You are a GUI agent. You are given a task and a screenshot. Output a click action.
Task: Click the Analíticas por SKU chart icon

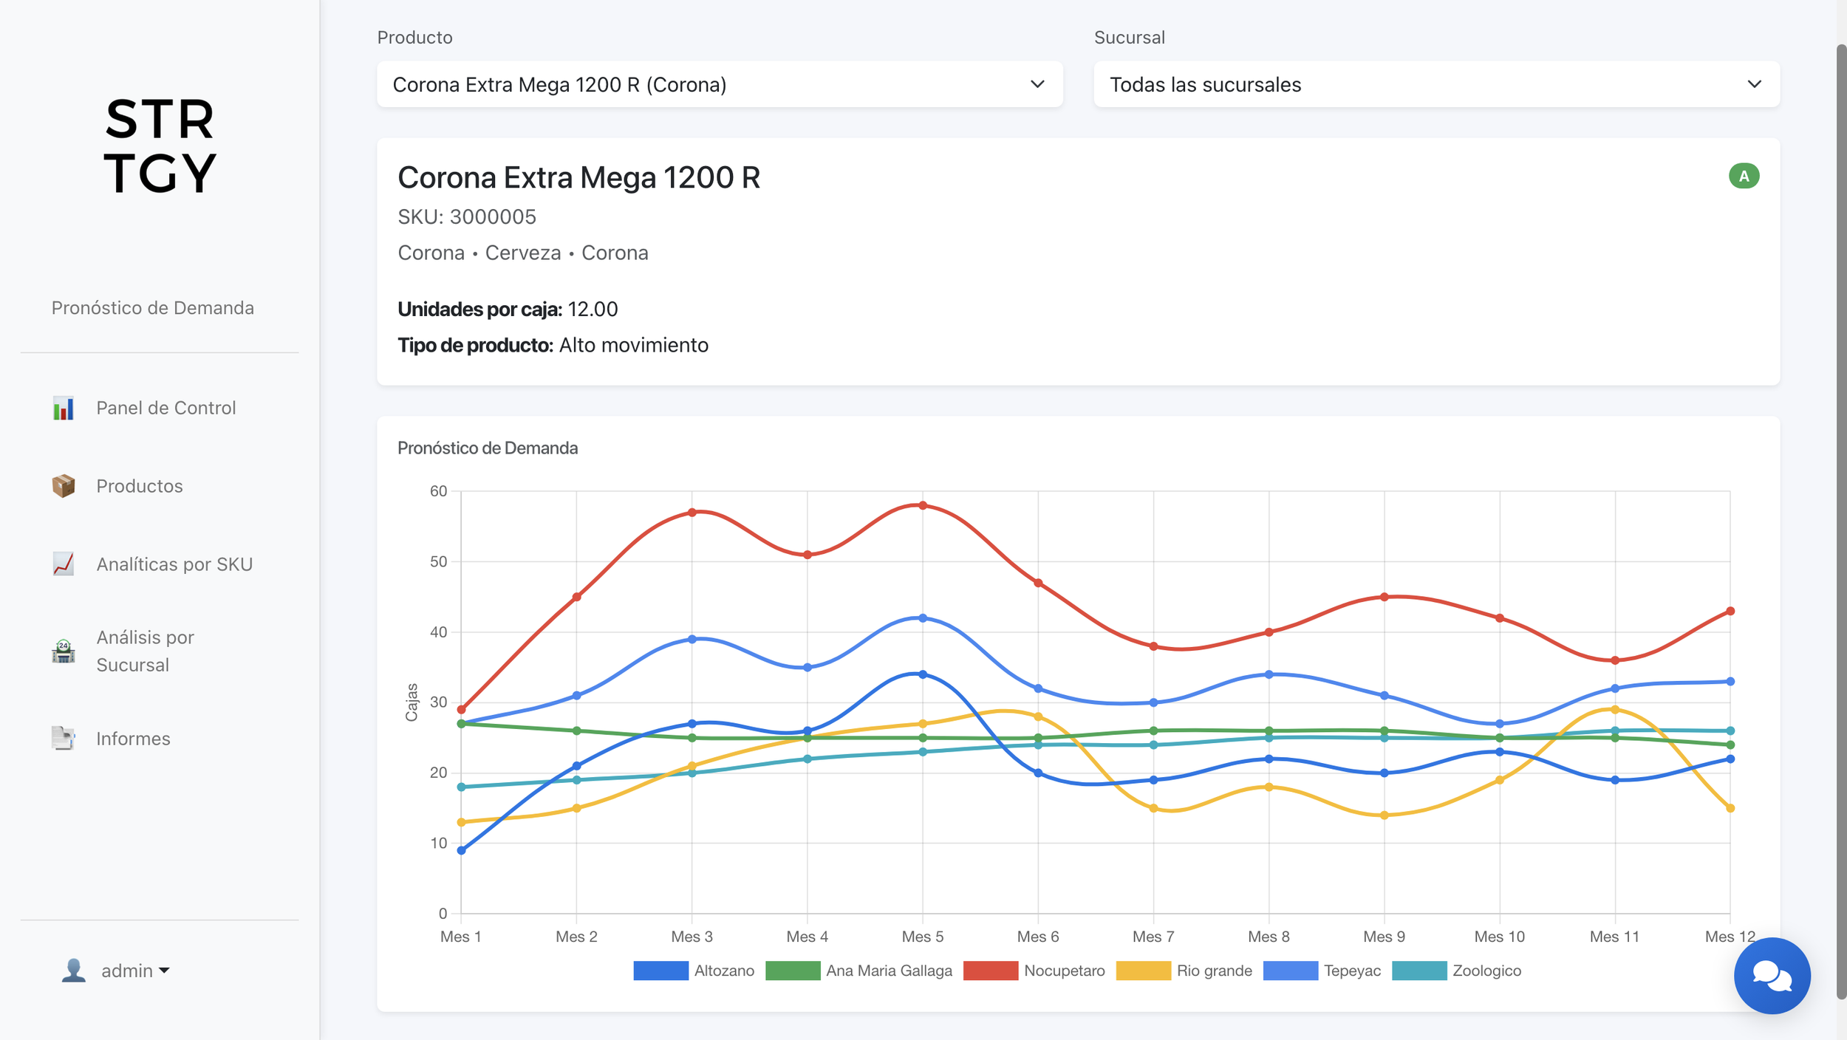coord(64,564)
